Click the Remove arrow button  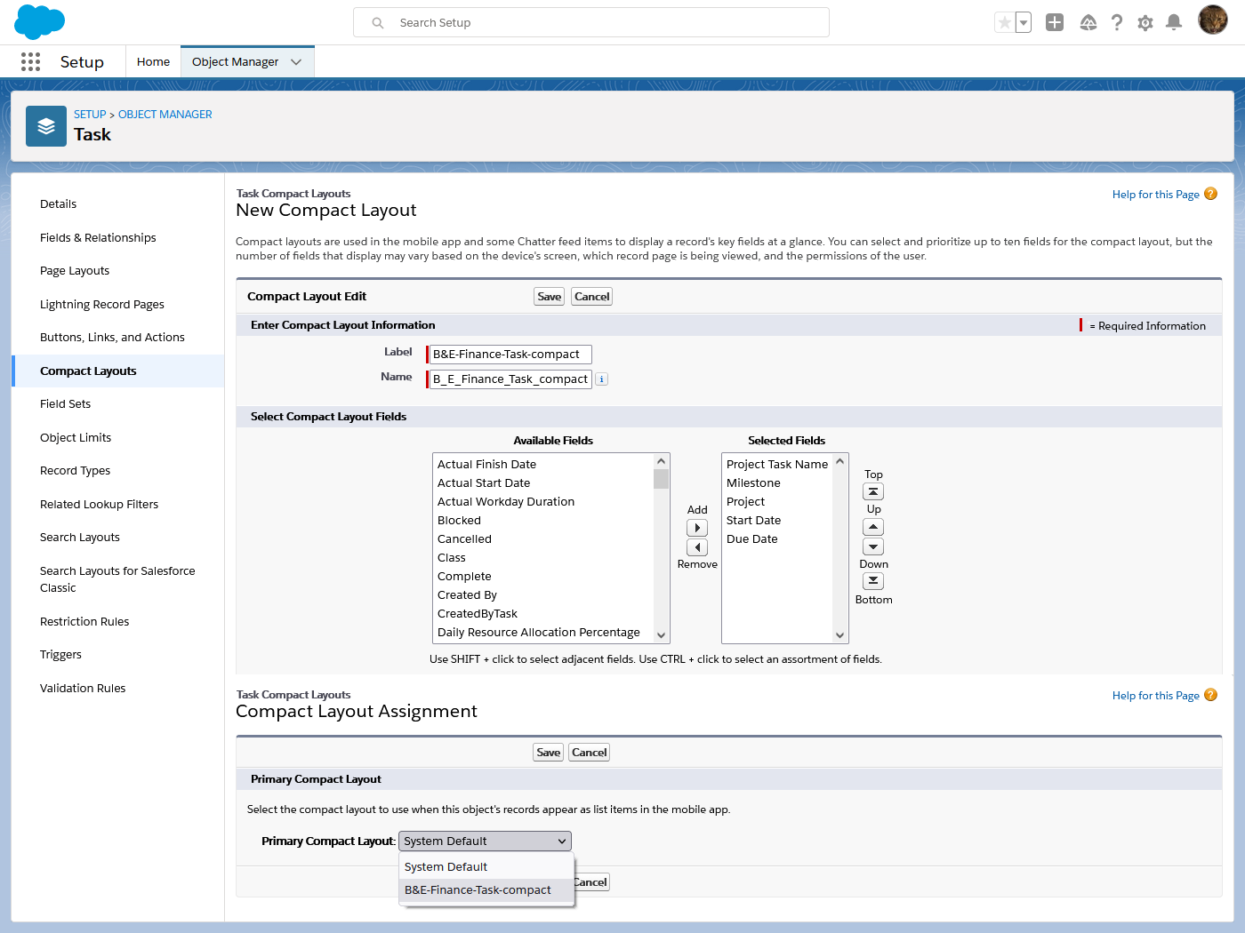(x=697, y=547)
